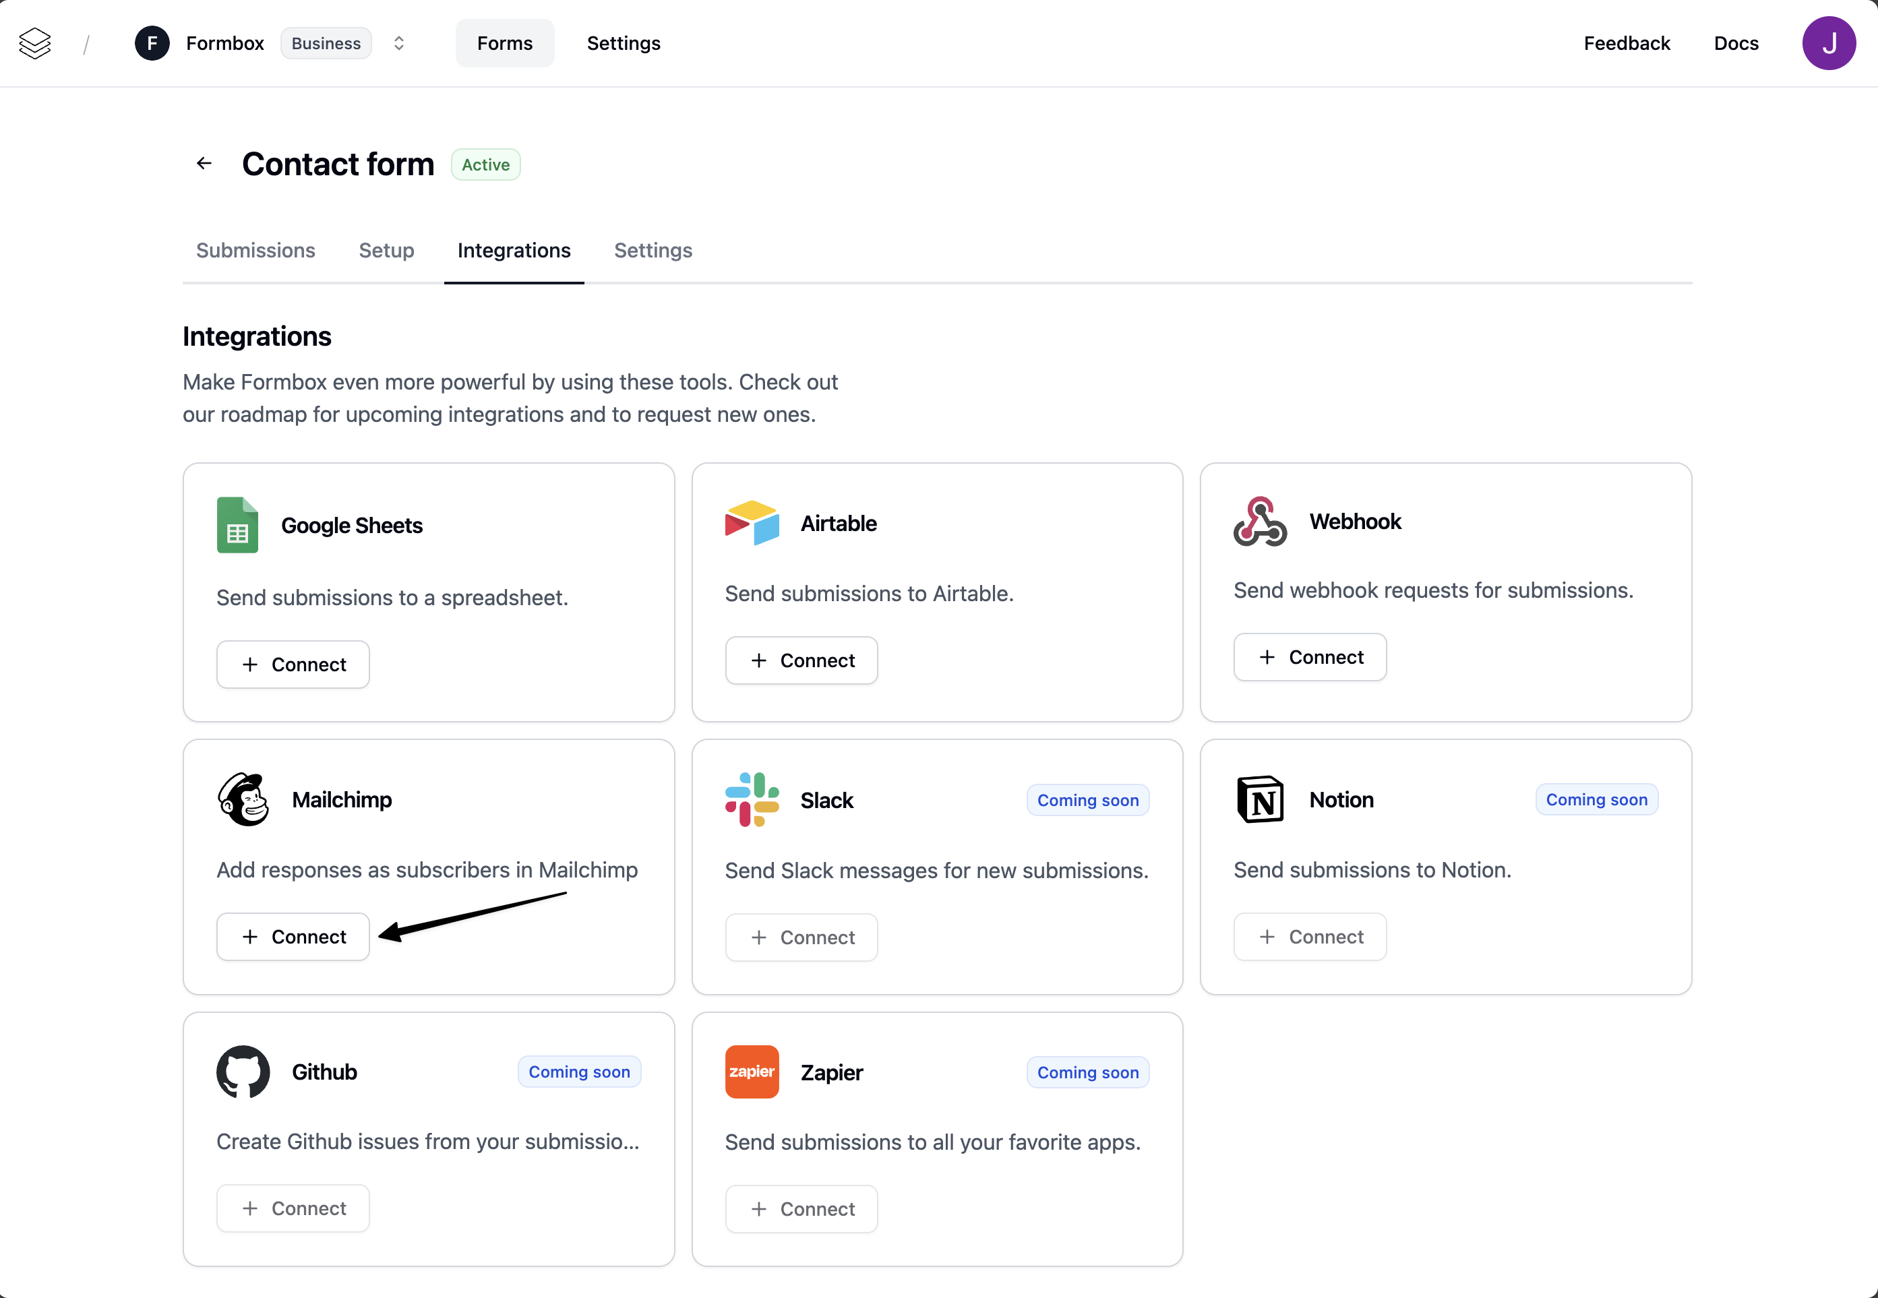
Task: Switch to the Setup tab
Action: pos(386,251)
